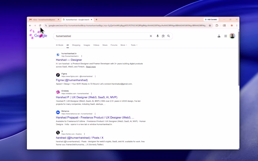The width and height of the screenshot is (258, 161).
Task: Open Harshad Prajapati Freelance Product result
Action: (x=95, y=118)
